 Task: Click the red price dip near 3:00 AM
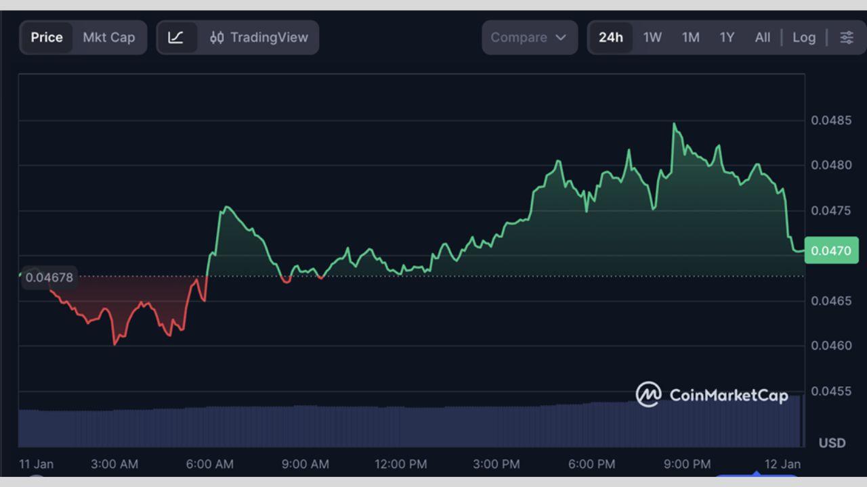click(x=115, y=343)
